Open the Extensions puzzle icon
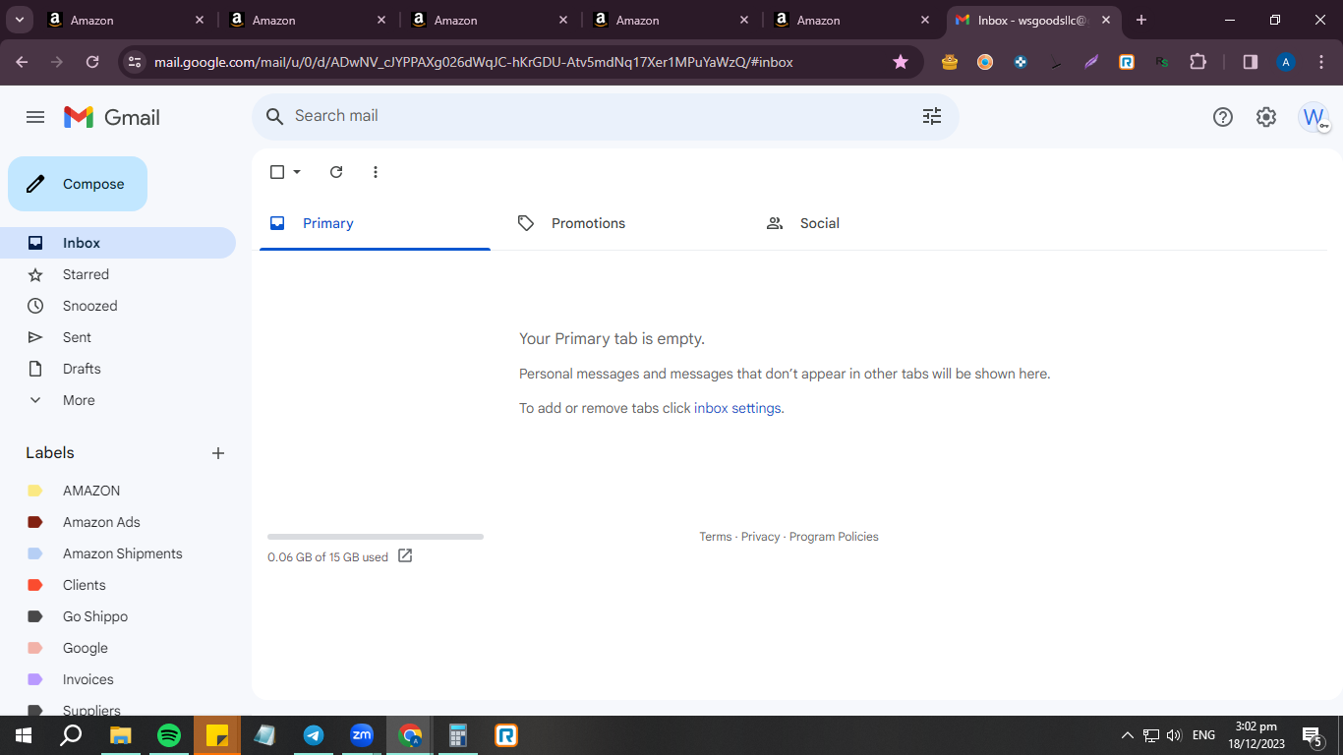Image resolution: width=1343 pixels, height=755 pixels. [1197, 62]
